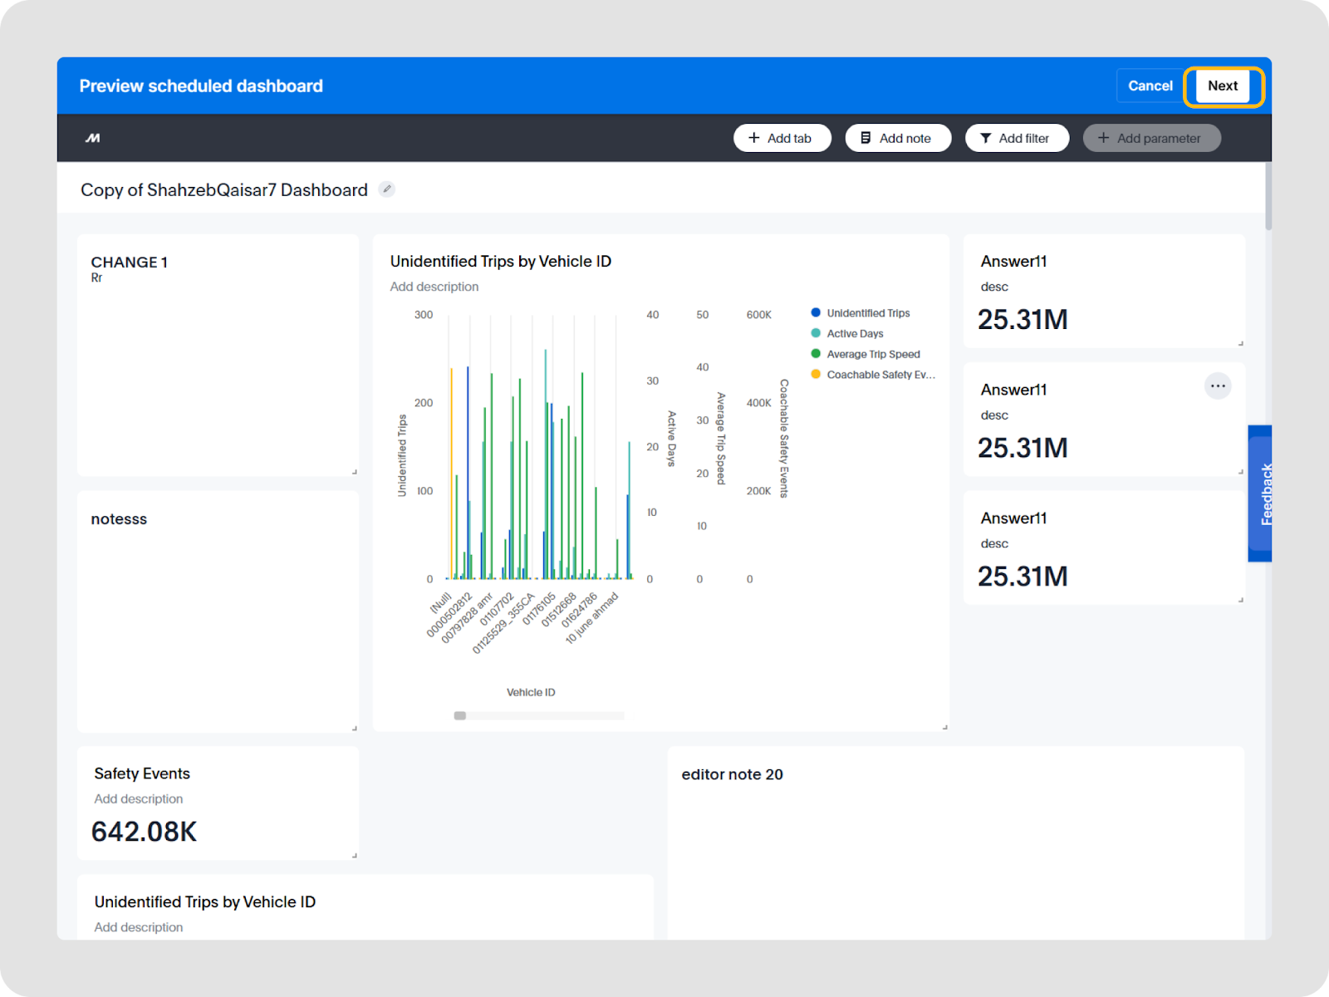This screenshot has width=1329, height=997.
Task: Open the three-dot menu on Answer11 tile
Action: click(x=1218, y=386)
